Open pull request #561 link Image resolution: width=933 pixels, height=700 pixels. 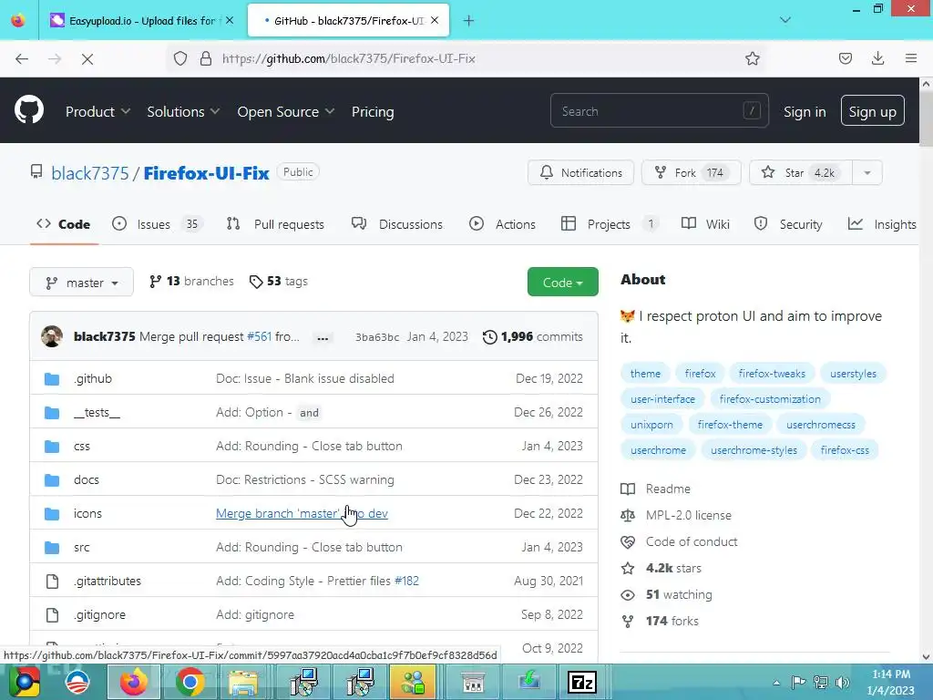click(x=259, y=337)
